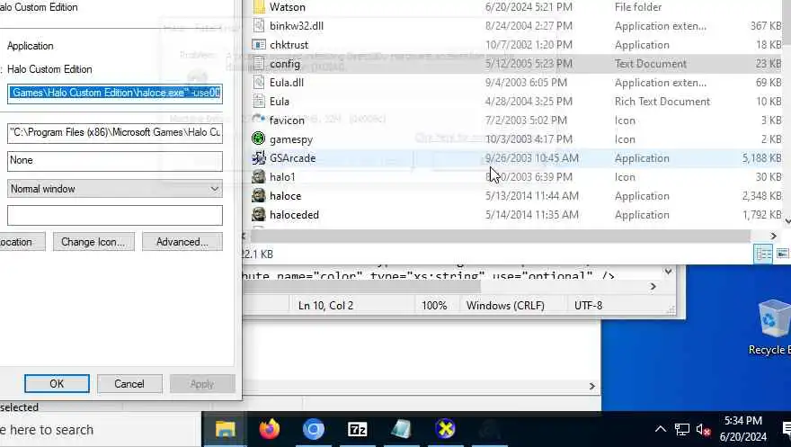Click the UTF-8 encoding status entry
This screenshot has height=447, width=791.
[x=588, y=306]
